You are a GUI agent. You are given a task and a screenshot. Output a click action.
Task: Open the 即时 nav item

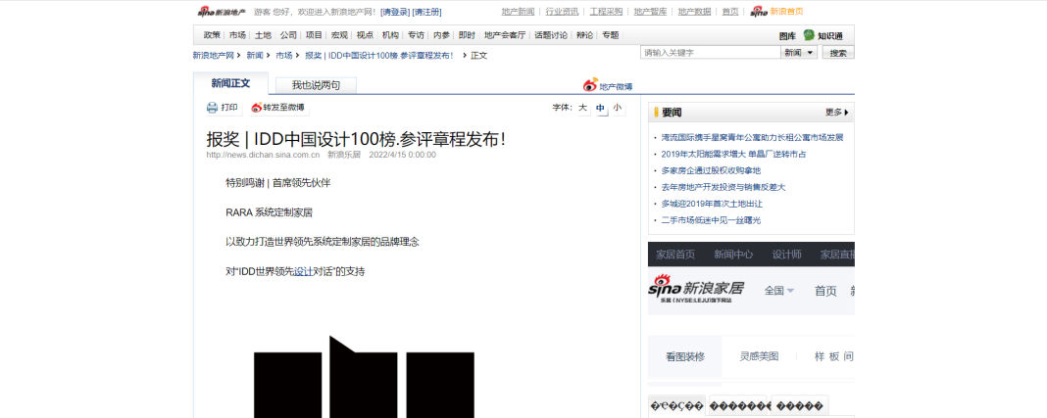[467, 35]
